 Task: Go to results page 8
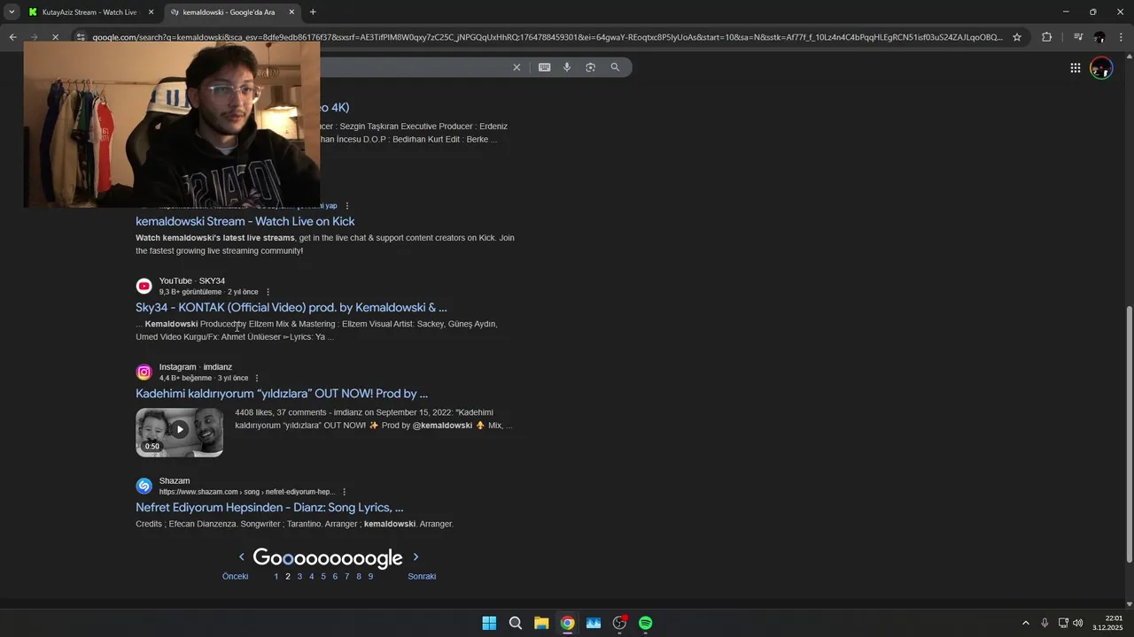pos(359,577)
